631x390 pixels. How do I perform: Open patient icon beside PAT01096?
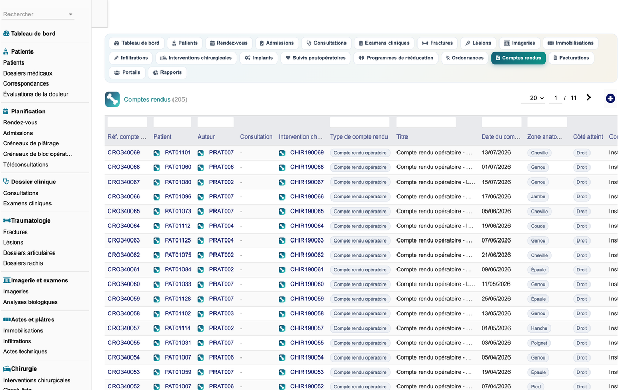pos(157,197)
